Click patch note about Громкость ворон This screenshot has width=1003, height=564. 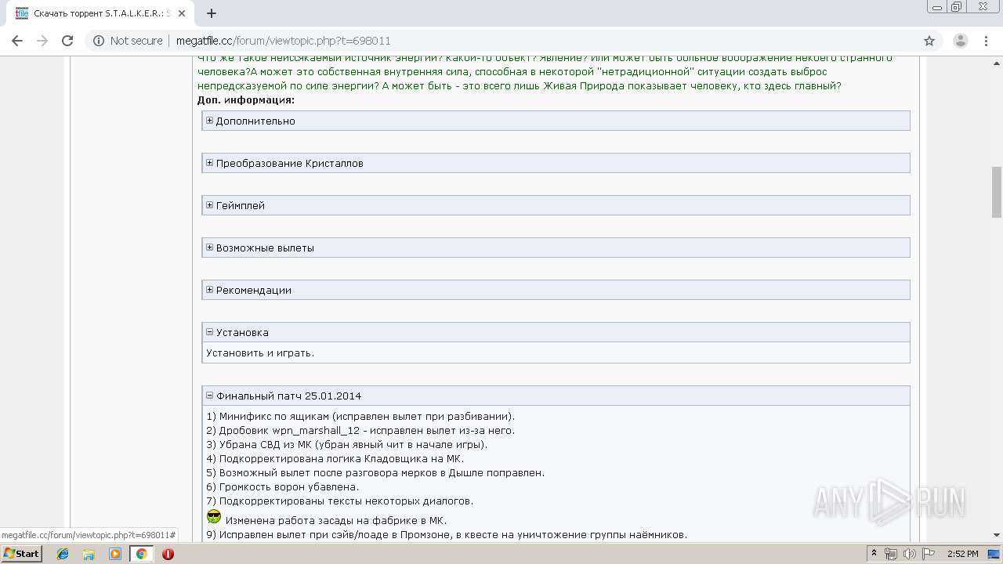coord(283,486)
